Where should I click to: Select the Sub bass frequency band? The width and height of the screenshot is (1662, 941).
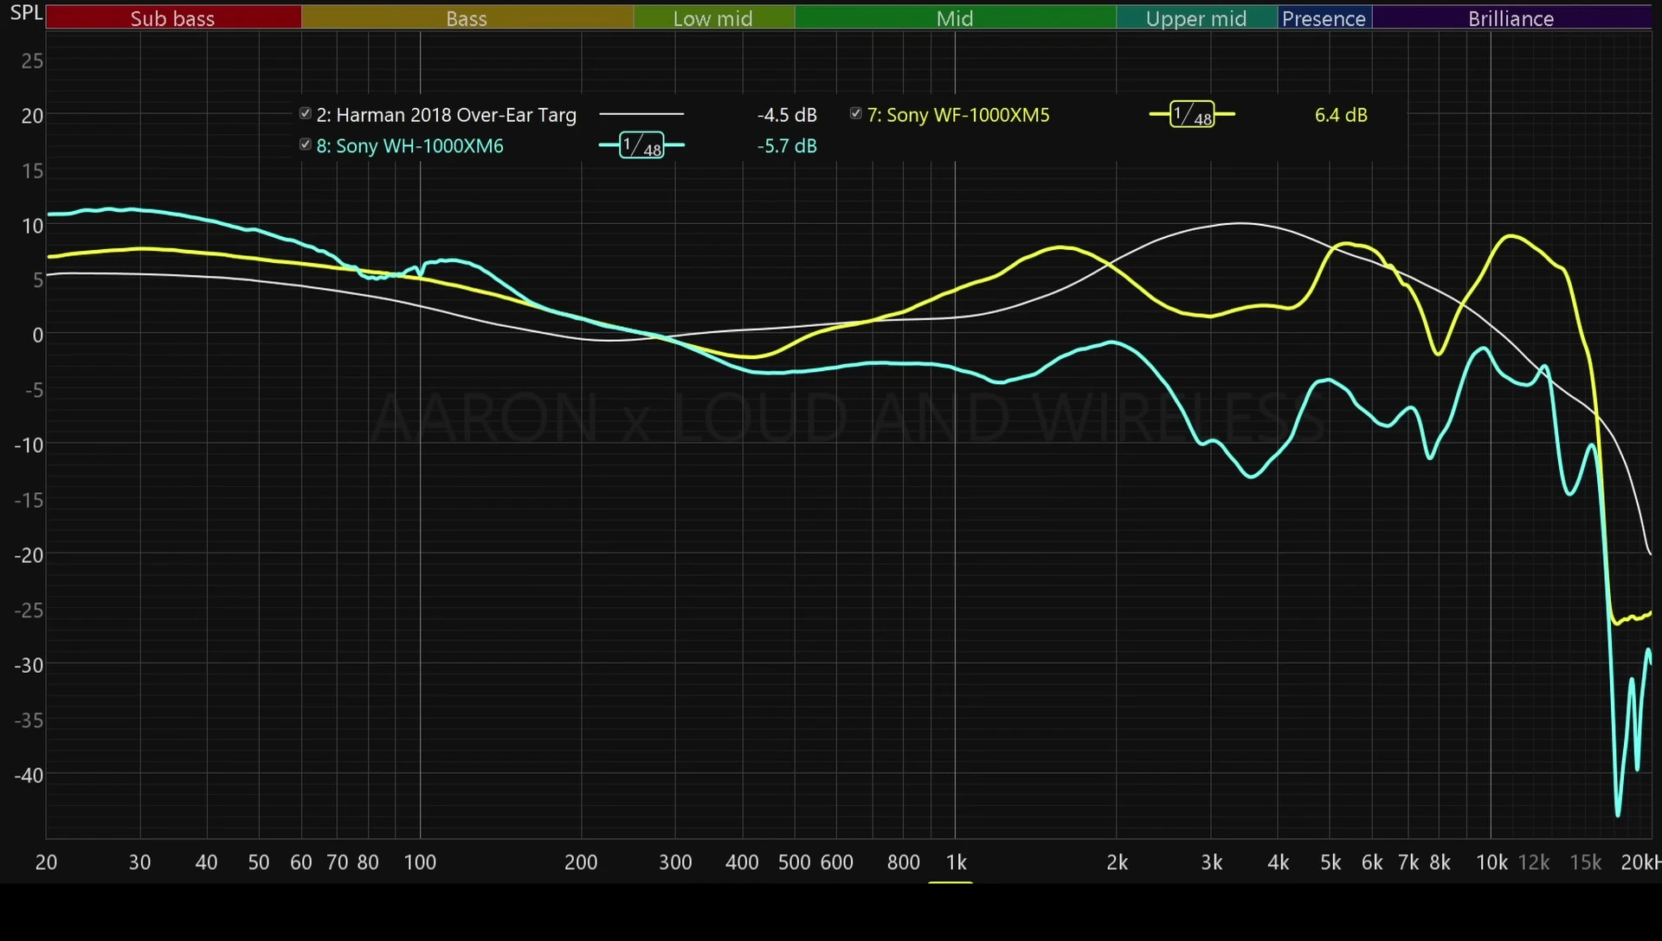coord(173,18)
